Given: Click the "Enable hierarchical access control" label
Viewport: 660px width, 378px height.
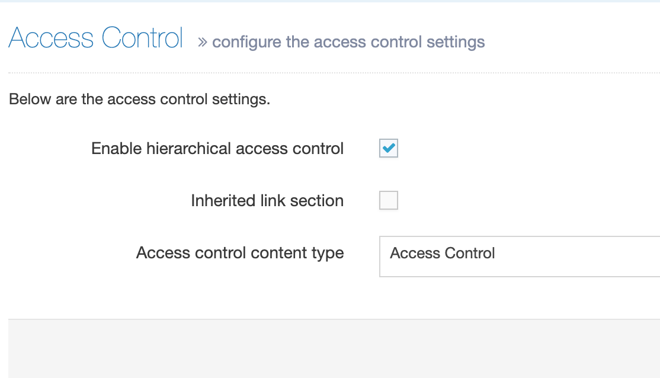Looking at the screenshot, I should tap(217, 149).
